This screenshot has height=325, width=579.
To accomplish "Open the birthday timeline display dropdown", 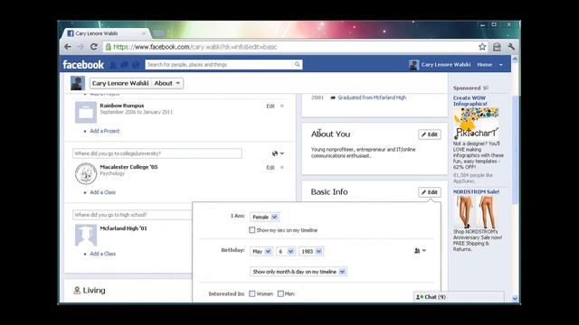I will pos(299,272).
